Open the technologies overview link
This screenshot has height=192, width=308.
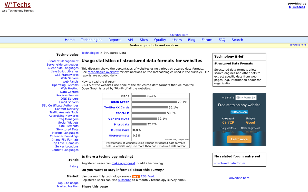pyautogui.click(x=103, y=72)
